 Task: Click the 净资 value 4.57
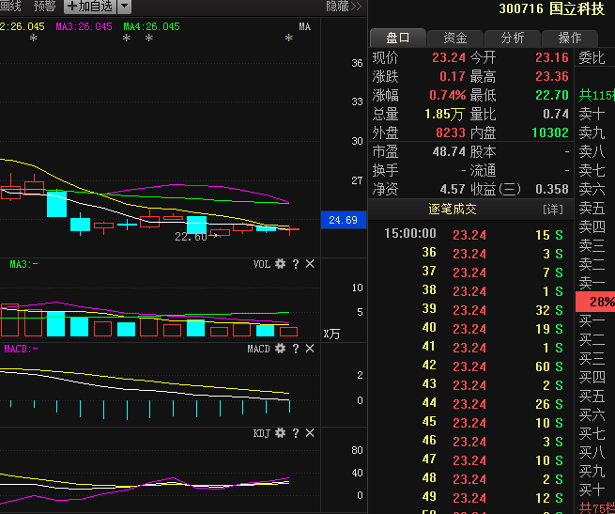coord(453,189)
